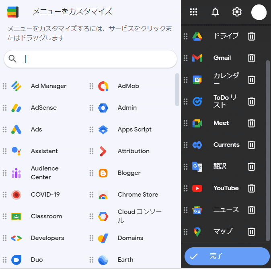The width and height of the screenshot is (271, 269).
Task: Remove 翻訳 with trash icon
Action: 251,166
